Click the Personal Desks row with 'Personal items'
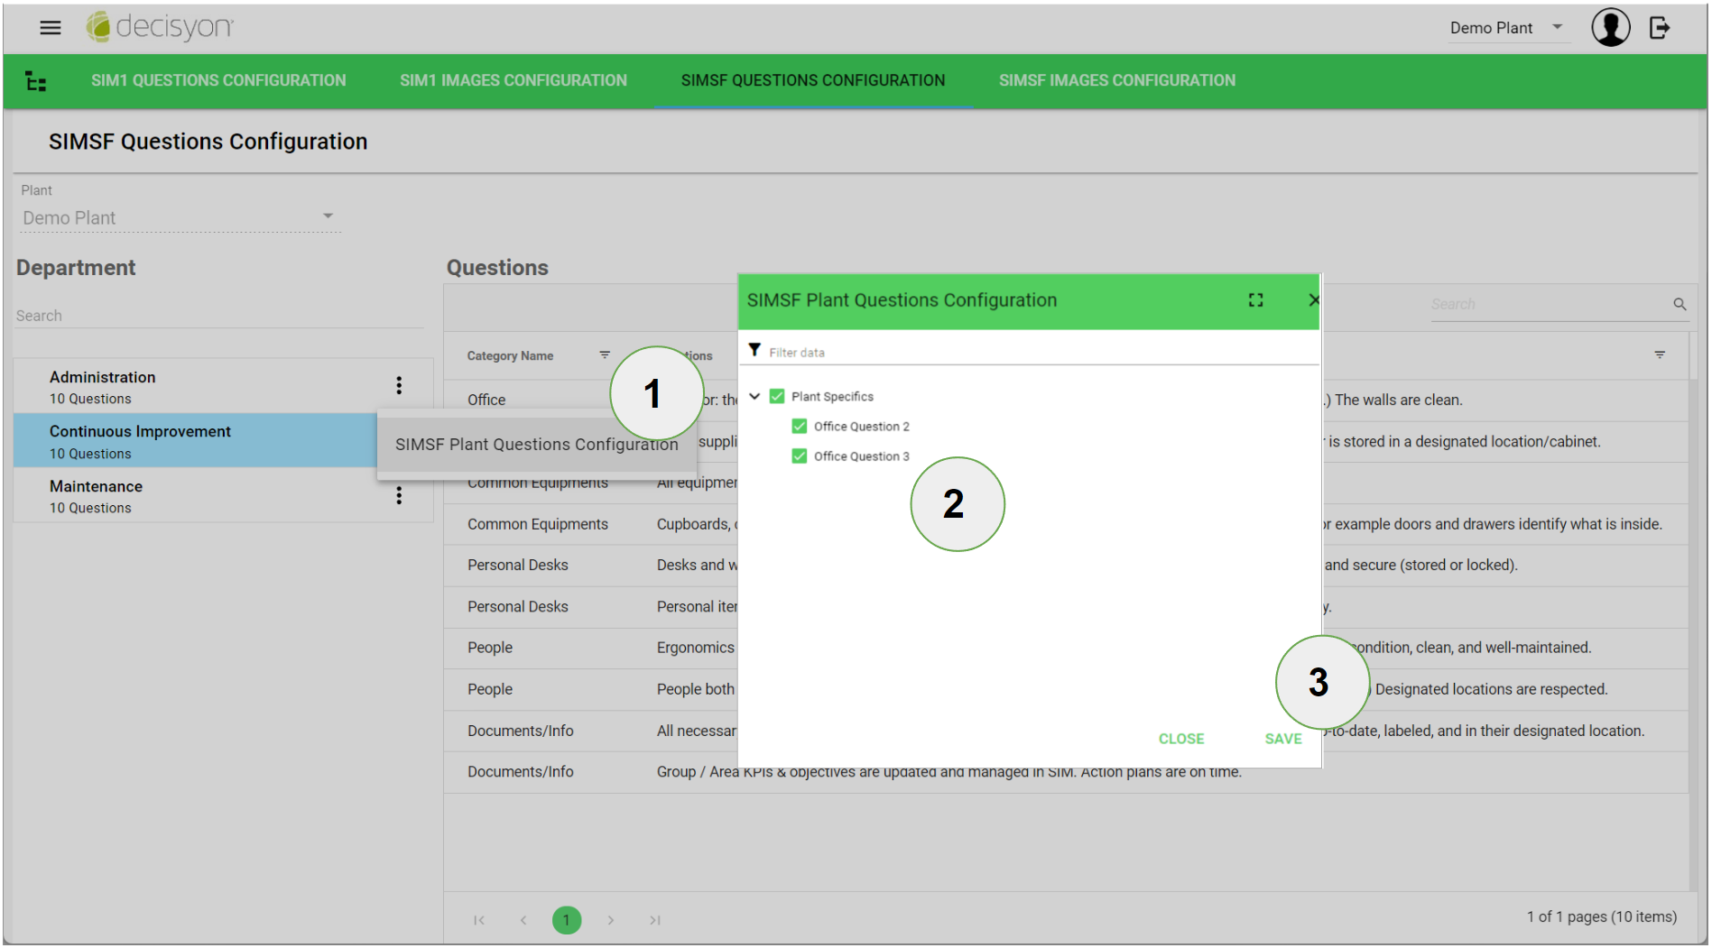 click(x=1066, y=606)
